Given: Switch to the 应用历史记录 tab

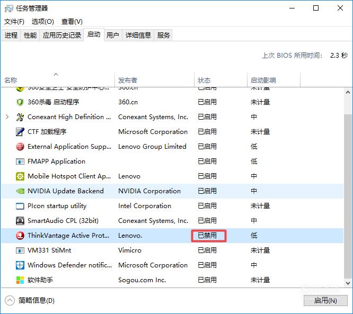Looking at the screenshot, I should [x=61, y=35].
